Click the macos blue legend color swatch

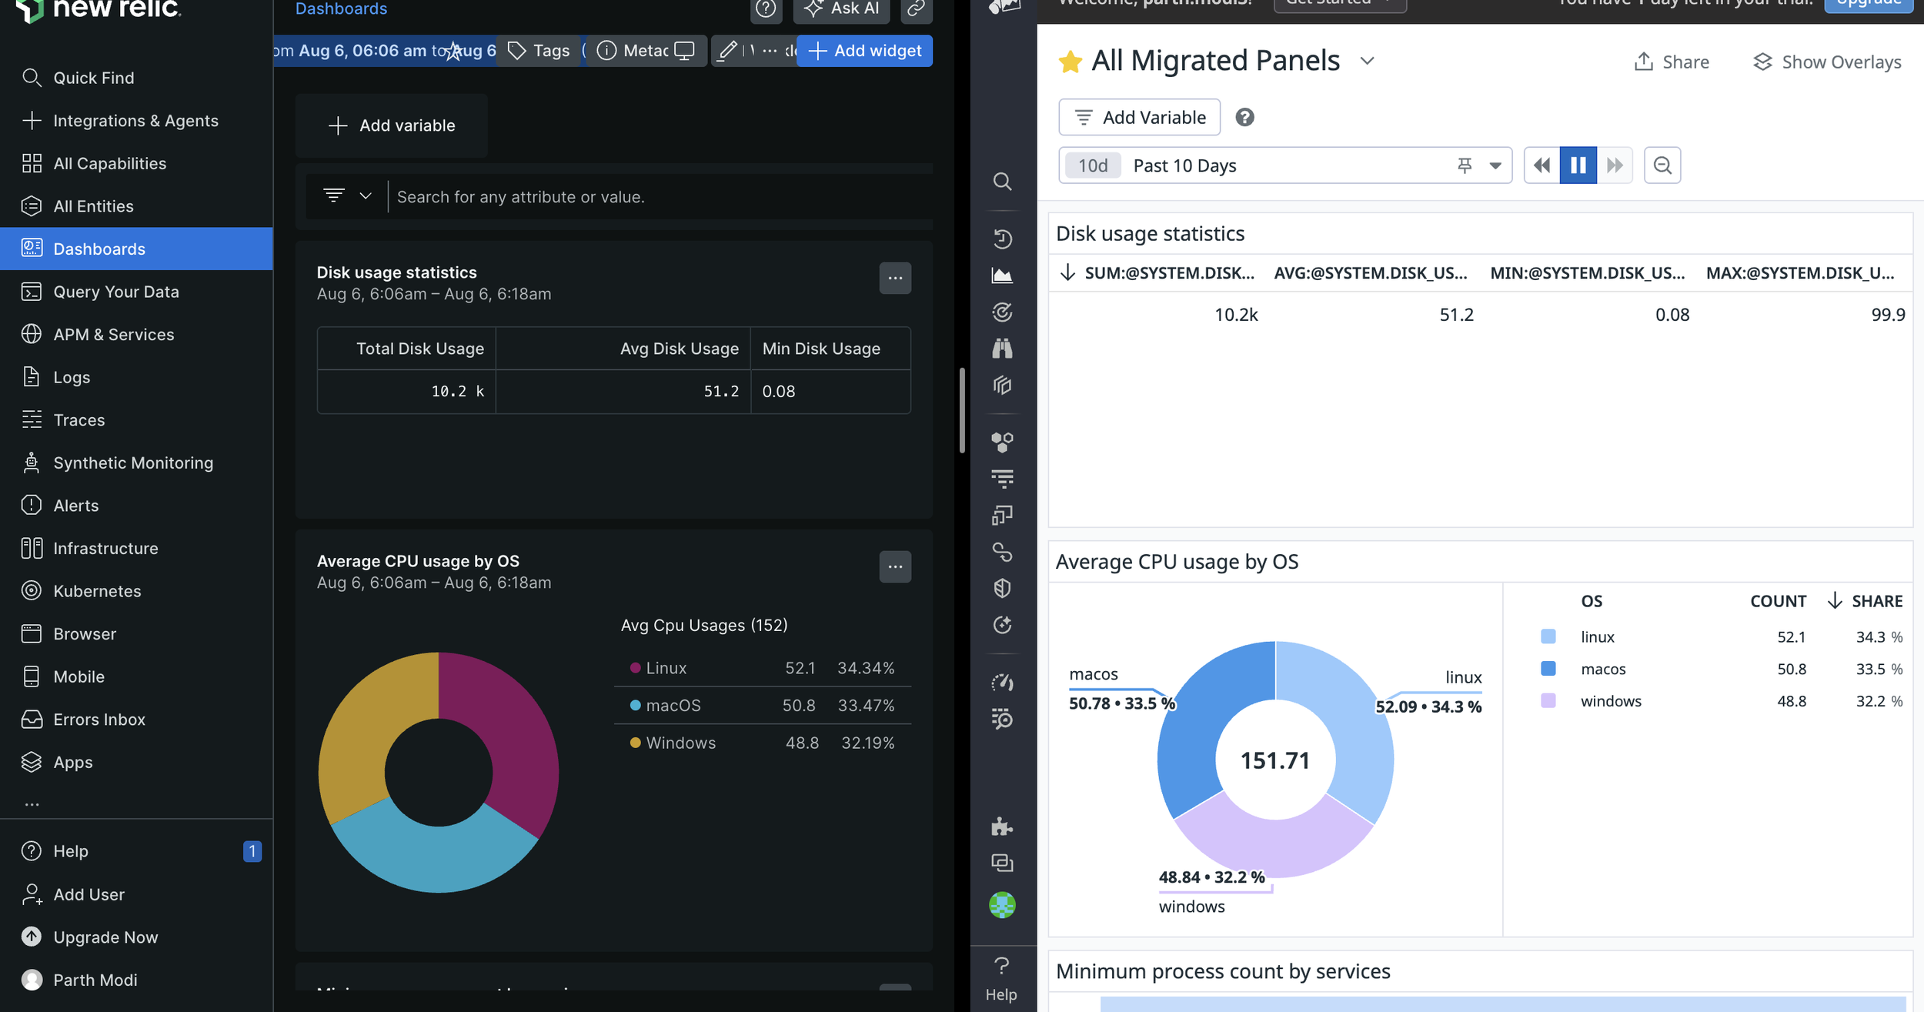[x=1548, y=669]
